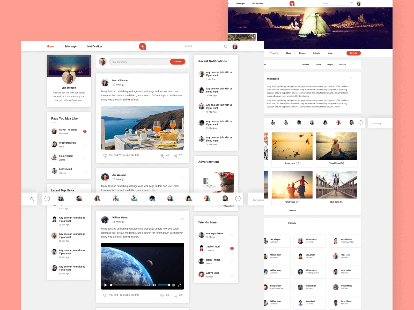Open options menu on Merry Watson post
414x310 pixels.
182,82
